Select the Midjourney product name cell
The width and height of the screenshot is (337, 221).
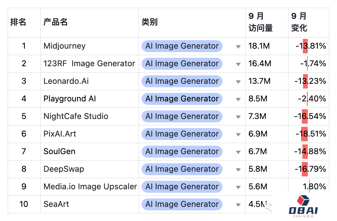(90, 46)
